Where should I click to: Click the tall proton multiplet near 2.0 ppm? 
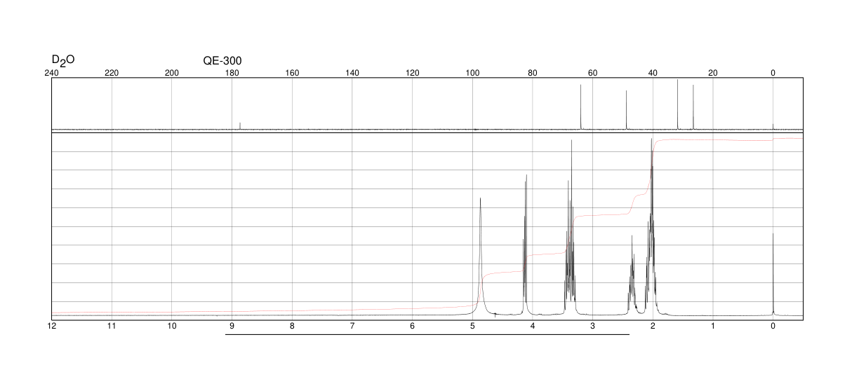point(652,226)
